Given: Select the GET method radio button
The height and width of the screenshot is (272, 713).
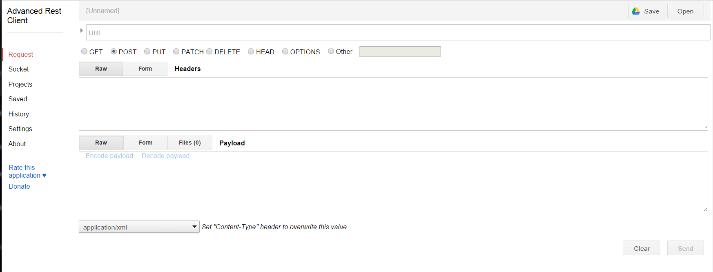Looking at the screenshot, I should (x=85, y=51).
